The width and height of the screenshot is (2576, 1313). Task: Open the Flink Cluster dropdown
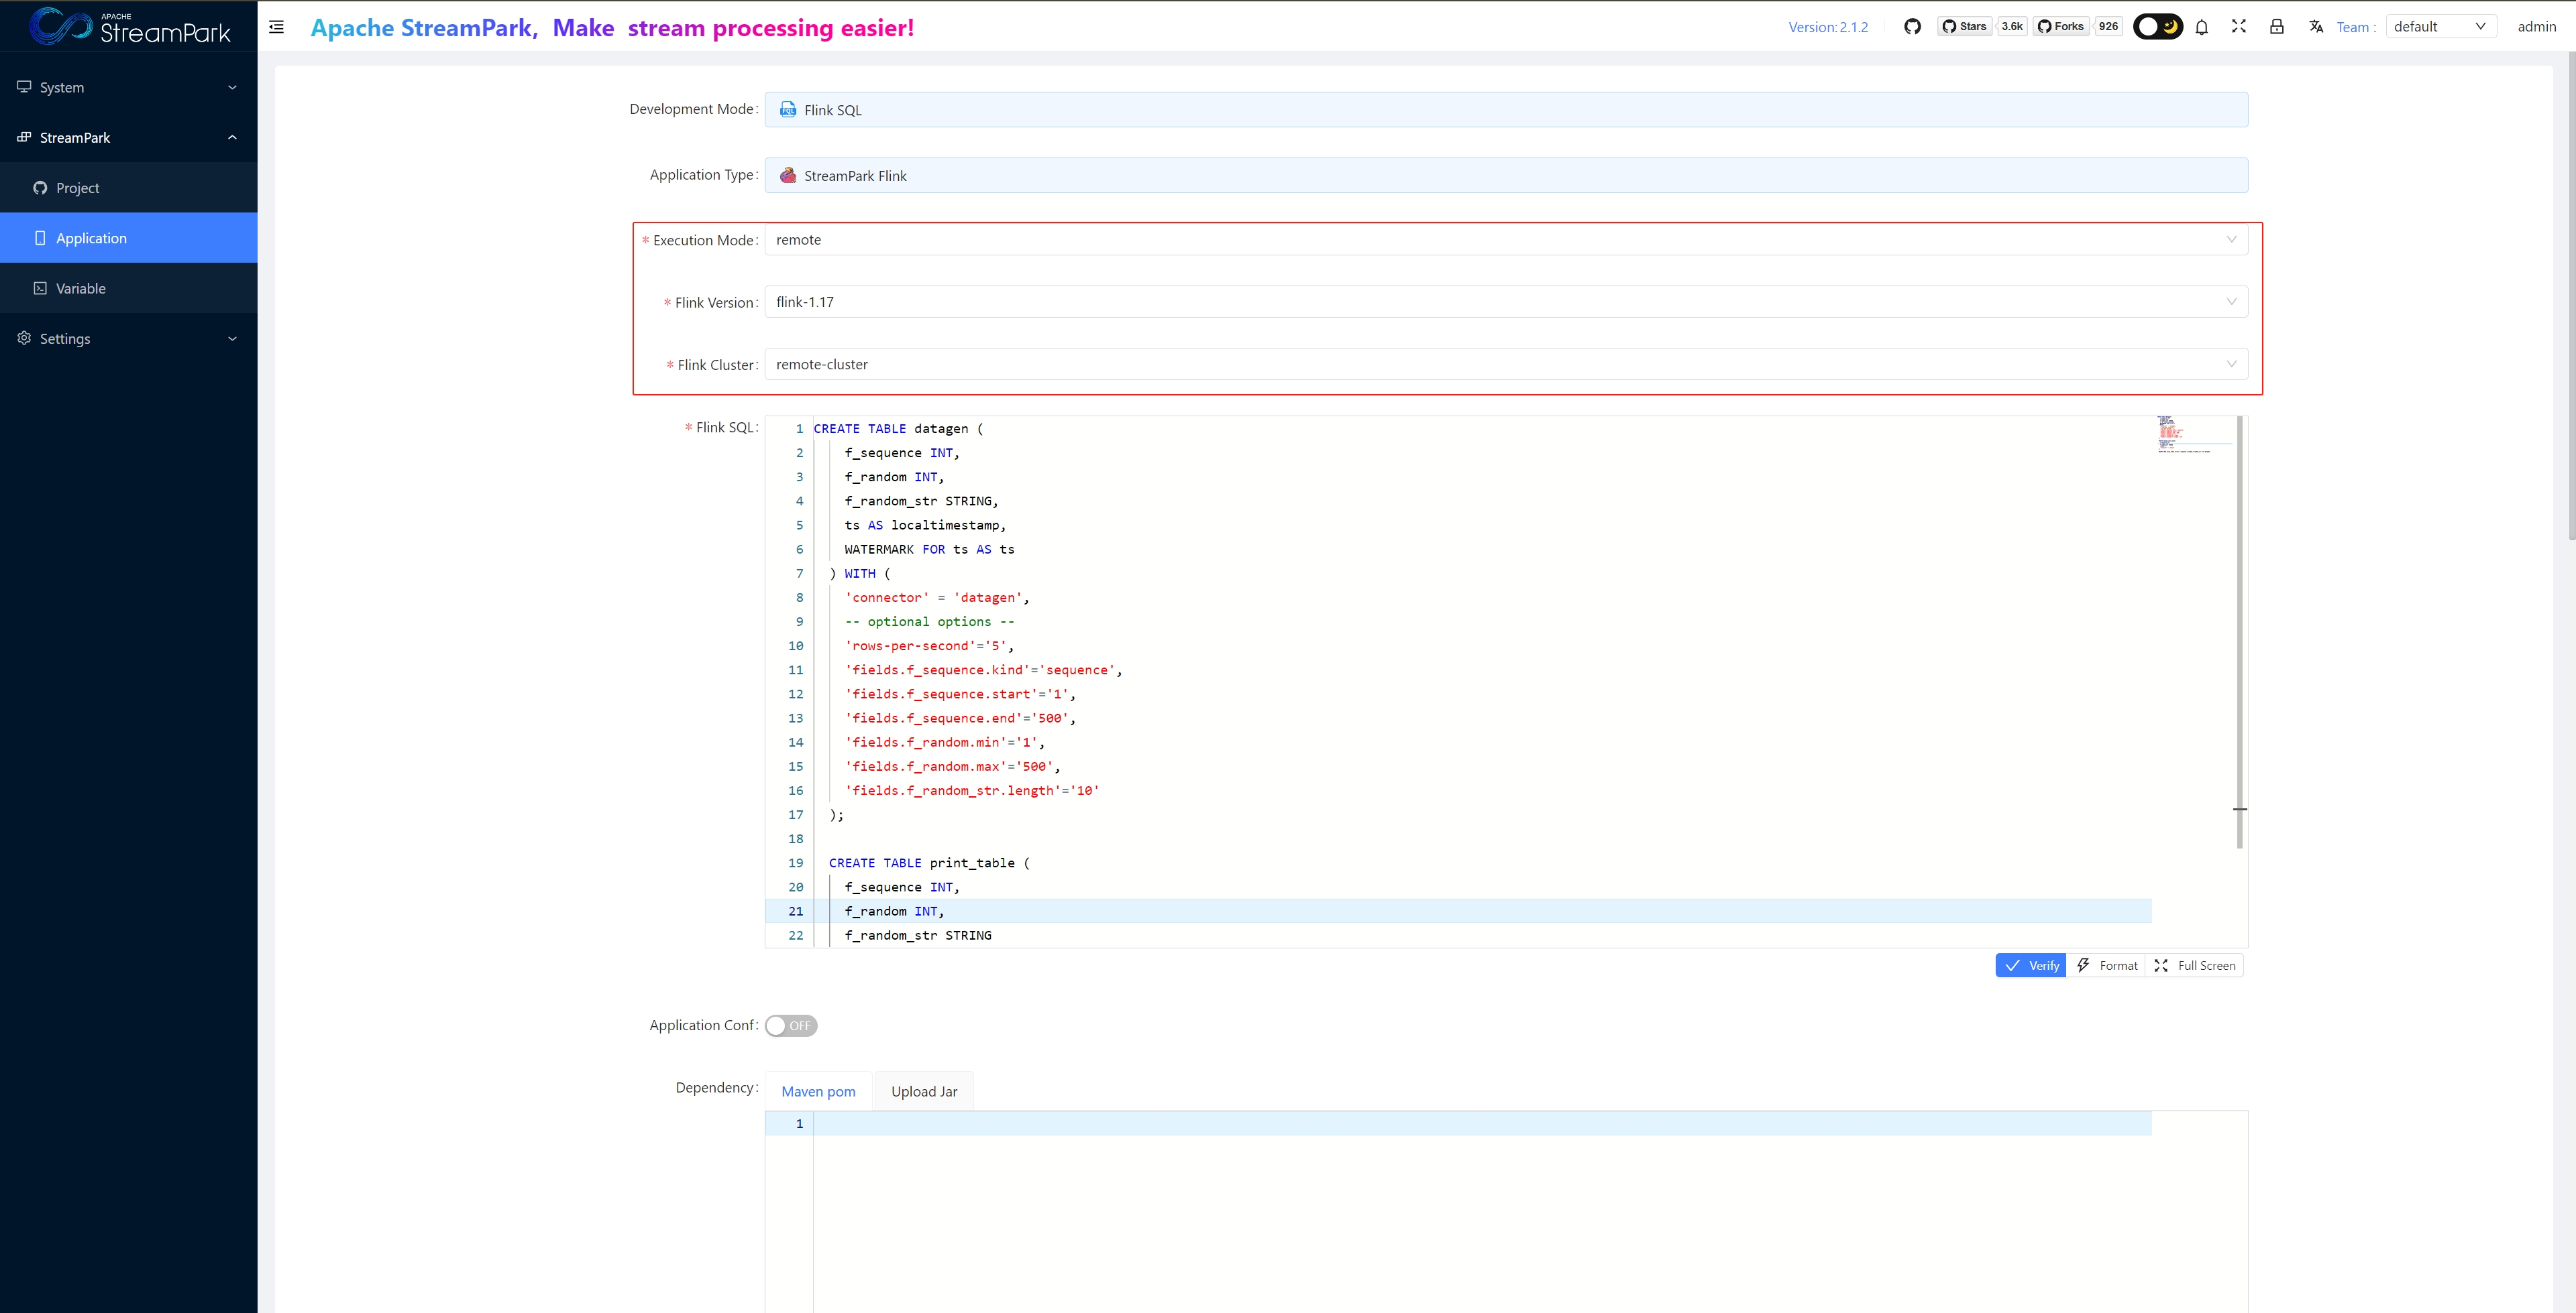[1505, 365]
